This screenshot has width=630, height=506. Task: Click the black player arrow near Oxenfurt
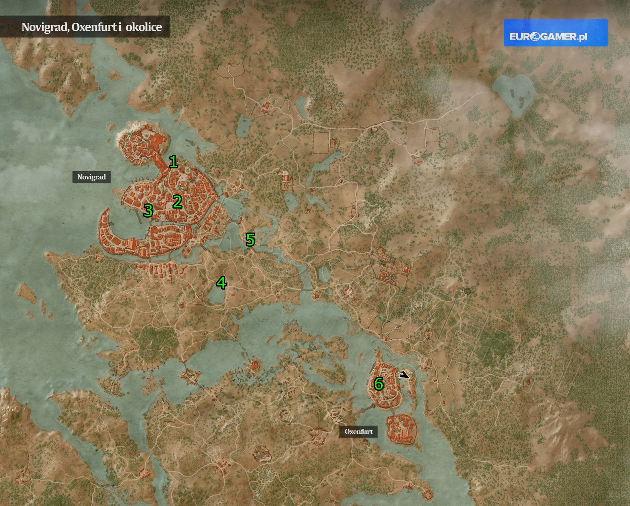pyautogui.click(x=404, y=375)
